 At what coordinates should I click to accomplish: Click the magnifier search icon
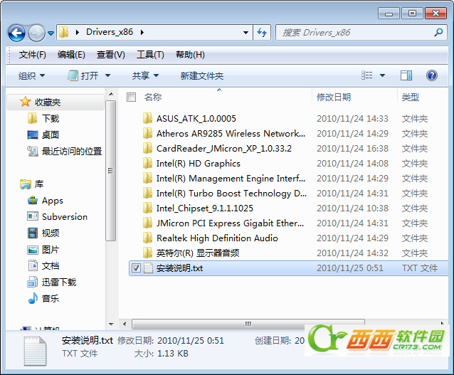pos(438,33)
